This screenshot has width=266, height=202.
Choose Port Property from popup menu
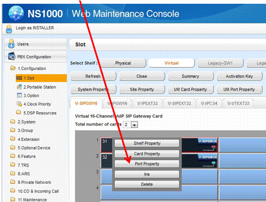point(147,164)
